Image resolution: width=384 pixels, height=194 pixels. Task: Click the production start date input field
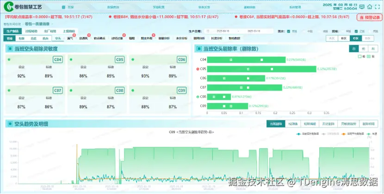[223, 31]
